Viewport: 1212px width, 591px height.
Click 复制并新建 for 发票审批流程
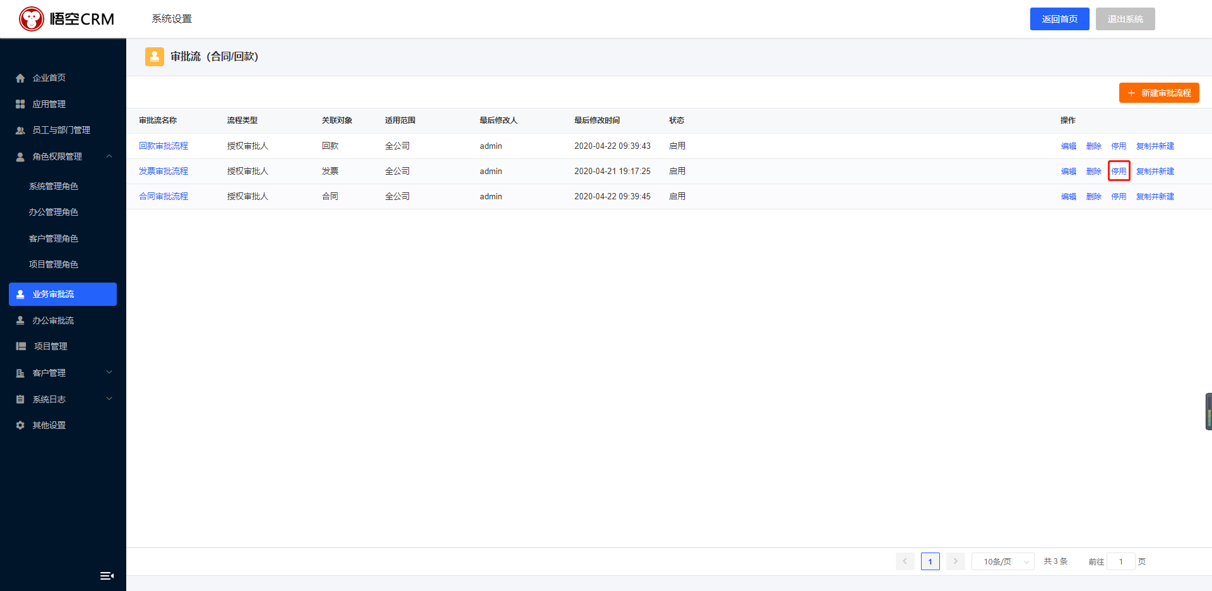point(1155,171)
